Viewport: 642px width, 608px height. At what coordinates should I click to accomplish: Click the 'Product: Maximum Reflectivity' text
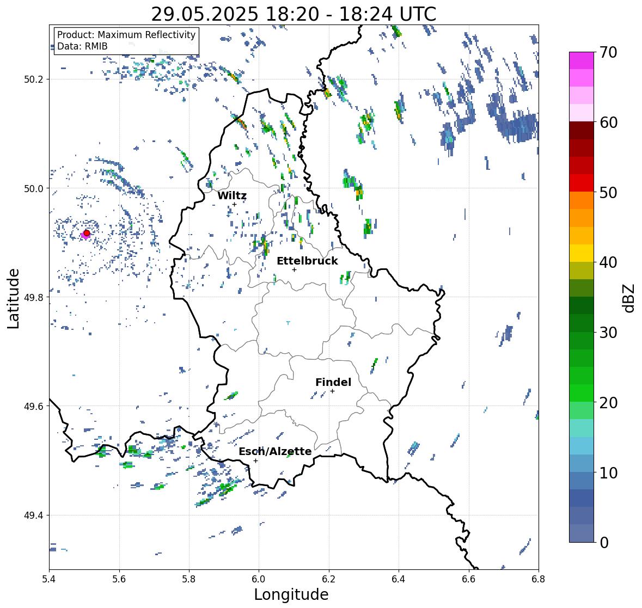pyautogui.click(x=126, y=35)
